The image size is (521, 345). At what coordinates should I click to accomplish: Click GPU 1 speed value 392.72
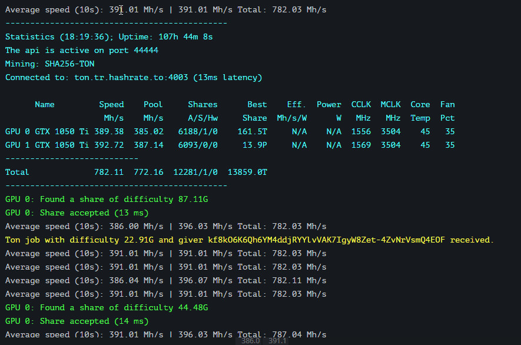[x=109, y=145]
